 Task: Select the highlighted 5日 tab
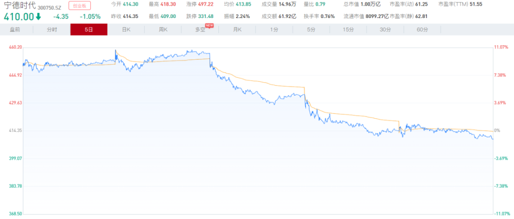[89, 29]
